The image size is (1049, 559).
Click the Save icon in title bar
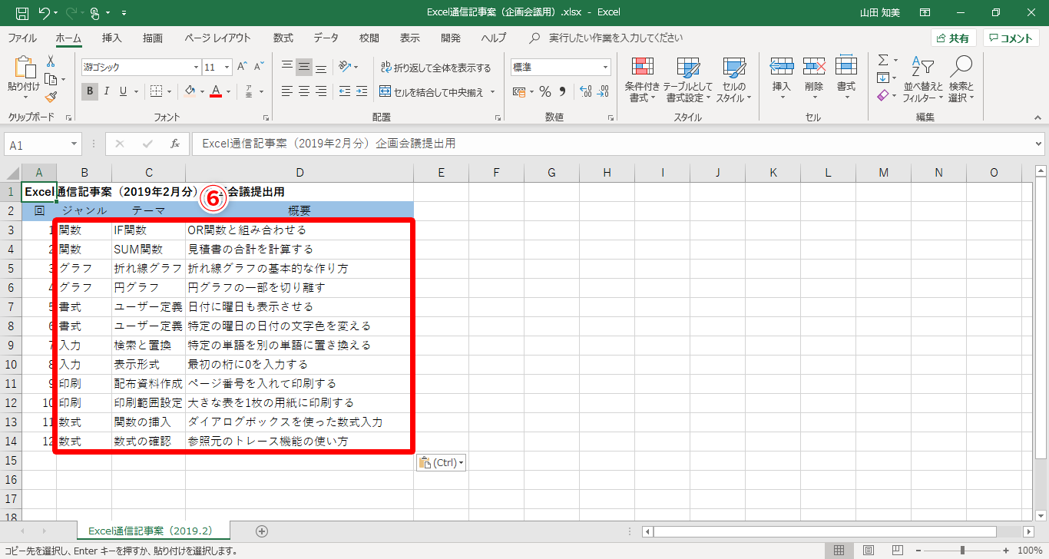click(22, 13)
